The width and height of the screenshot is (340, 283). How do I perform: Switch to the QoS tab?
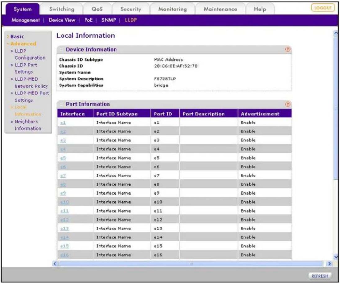(97, 9)
